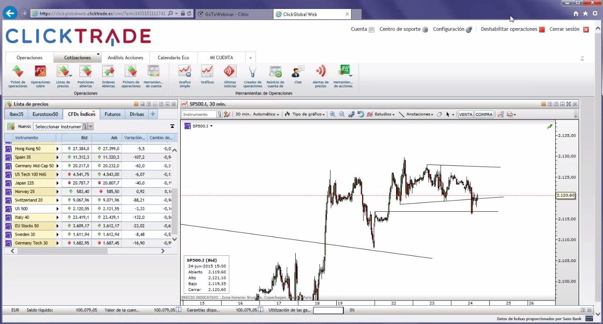
Task: Switch to the Análisis Acciones tab
Action: (x=125, y=57)
